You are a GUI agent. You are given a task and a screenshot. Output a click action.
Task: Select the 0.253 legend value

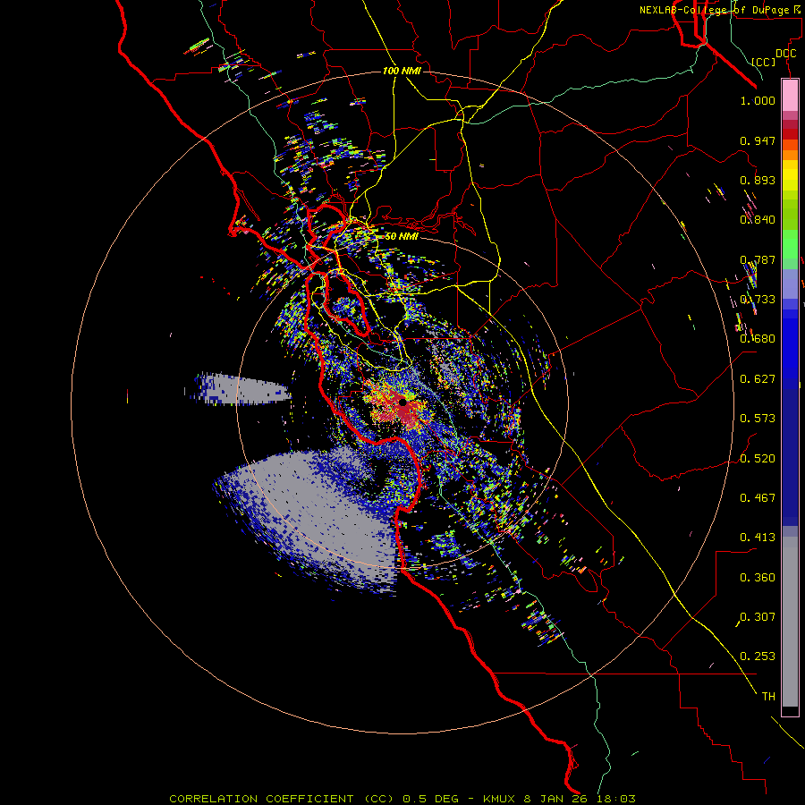click(758, 657)
